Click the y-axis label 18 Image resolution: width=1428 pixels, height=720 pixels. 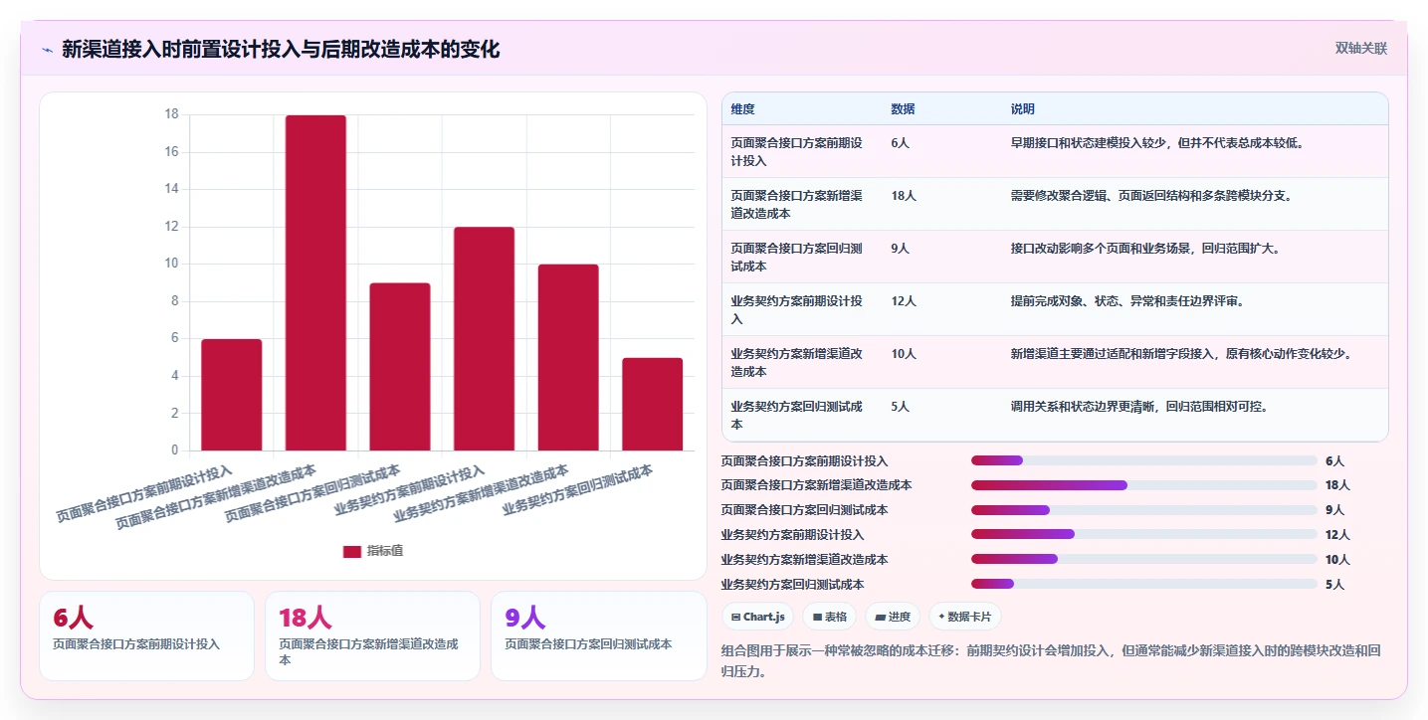tap(171, 114)
